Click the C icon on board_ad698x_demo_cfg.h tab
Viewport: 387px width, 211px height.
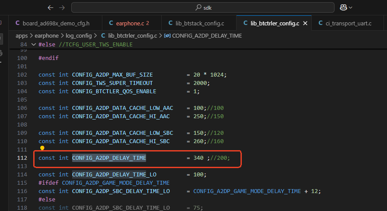click(x=17, y=23)
